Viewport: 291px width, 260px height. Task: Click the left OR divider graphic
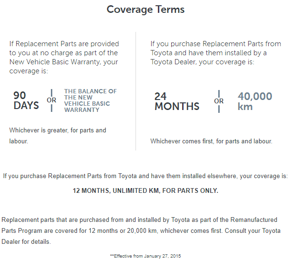[x=51, y=100]
